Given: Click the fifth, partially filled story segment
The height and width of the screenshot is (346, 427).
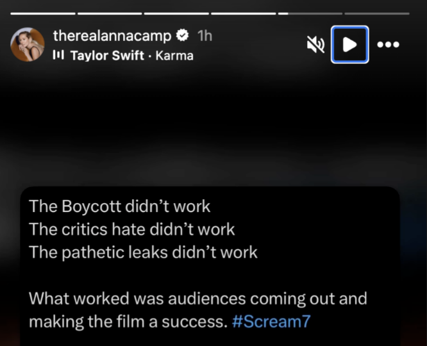Looking at the screenshot, I should (x=310, y=13).
